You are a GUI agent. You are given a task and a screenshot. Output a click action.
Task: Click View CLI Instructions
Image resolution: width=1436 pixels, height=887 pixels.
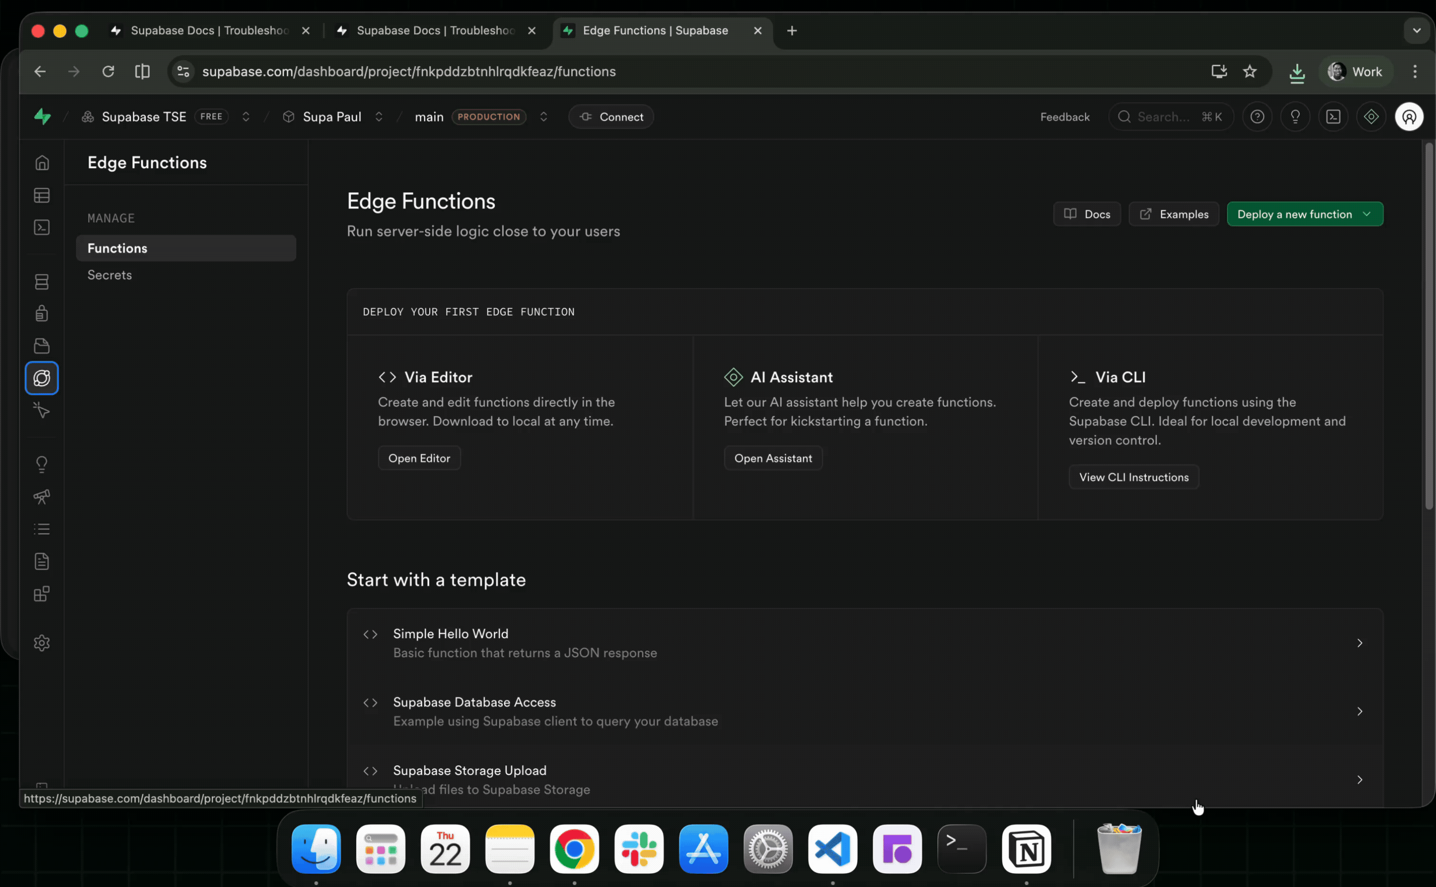coord(1134,476)
